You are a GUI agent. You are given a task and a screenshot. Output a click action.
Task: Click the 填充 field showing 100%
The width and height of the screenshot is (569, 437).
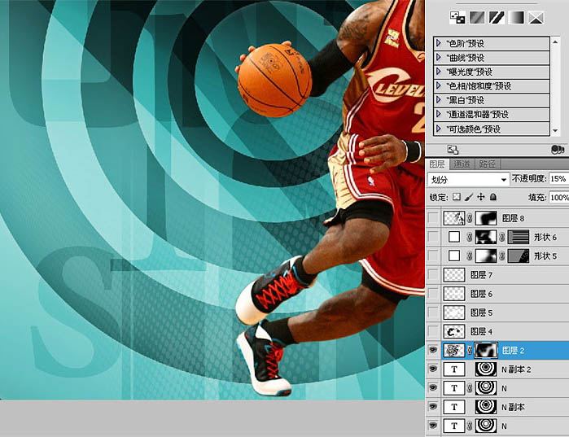point(559,197)
